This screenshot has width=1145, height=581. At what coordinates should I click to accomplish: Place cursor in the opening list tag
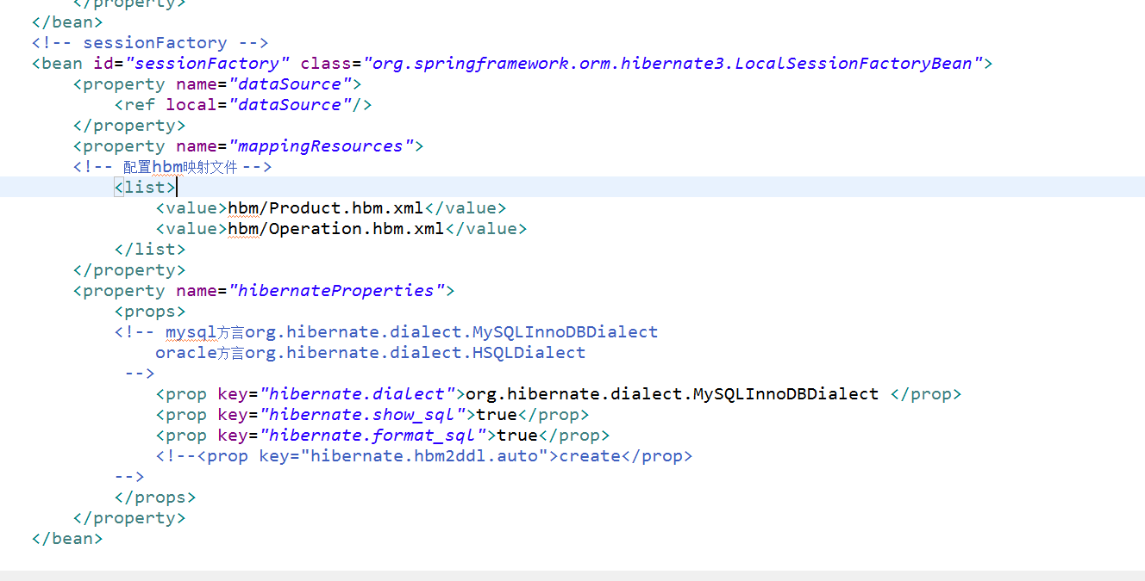[145, 187]
